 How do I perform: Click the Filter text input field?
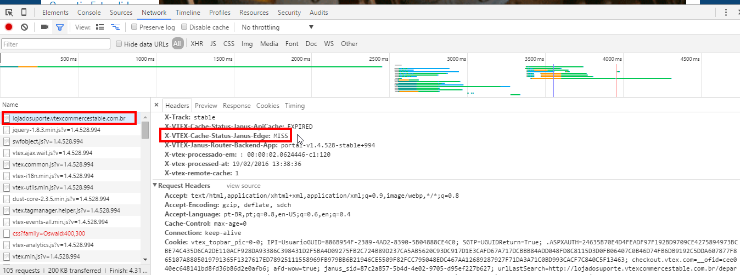pos(56,44)
